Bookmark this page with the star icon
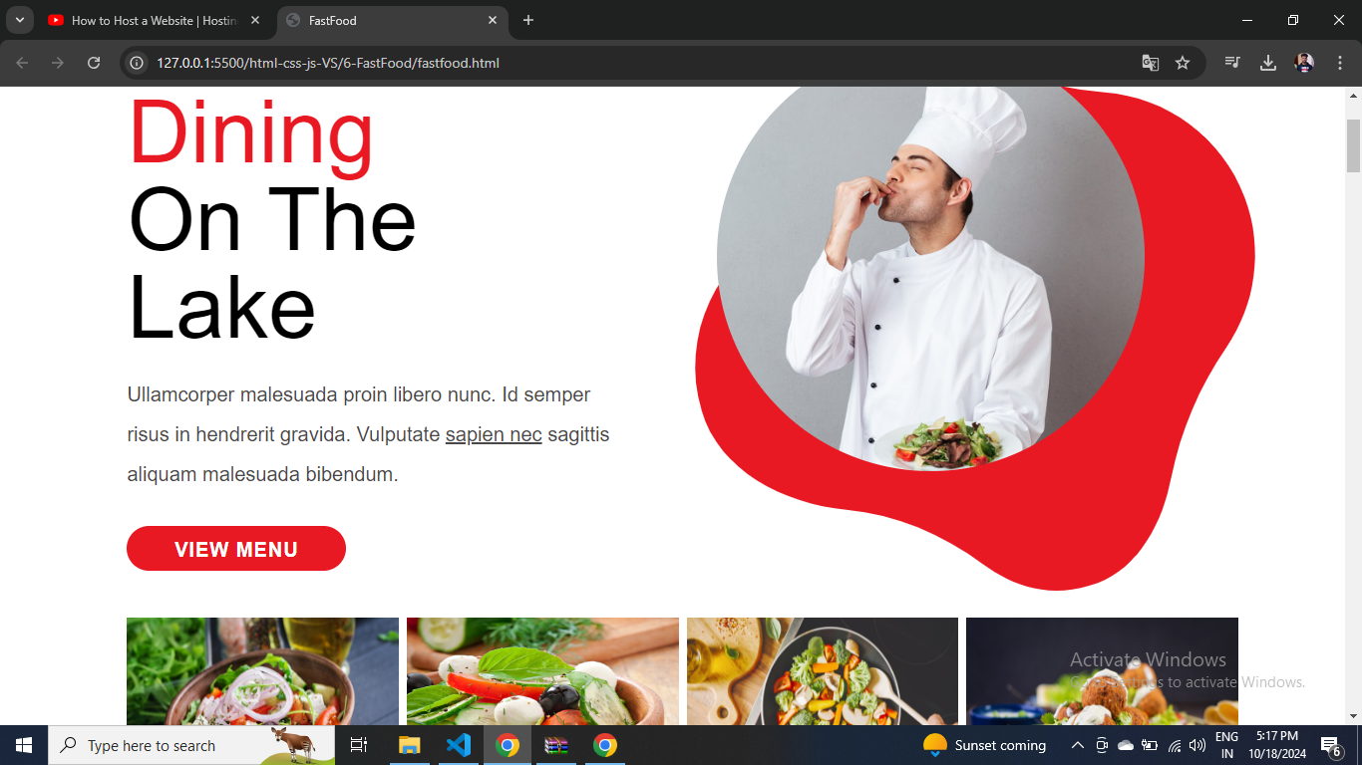The width and height of the screenshot is (1362, 765). (x=1183, y=63)
